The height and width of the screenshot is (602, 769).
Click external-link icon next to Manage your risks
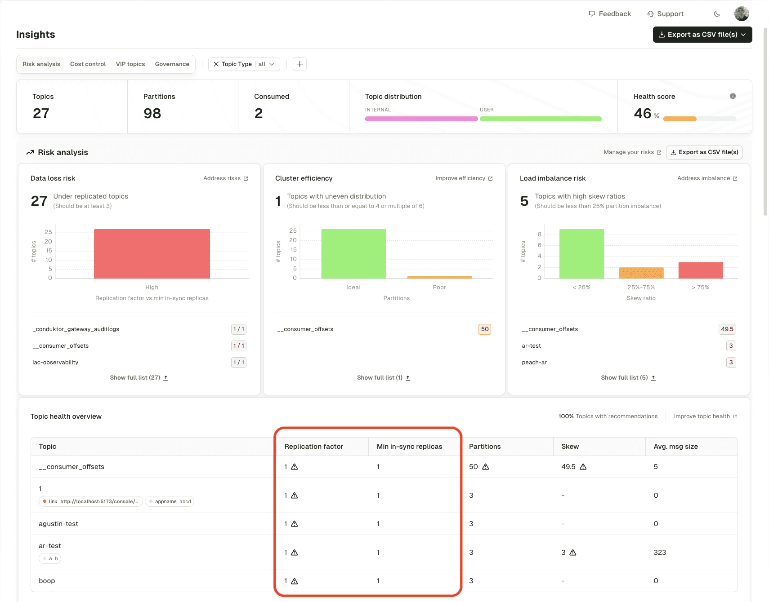[660, 152]
